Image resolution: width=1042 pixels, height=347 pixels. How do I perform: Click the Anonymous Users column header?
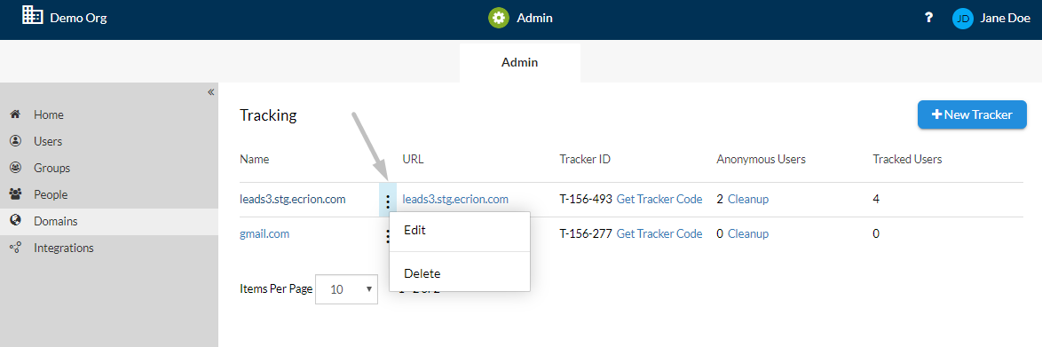click(761, 160)
